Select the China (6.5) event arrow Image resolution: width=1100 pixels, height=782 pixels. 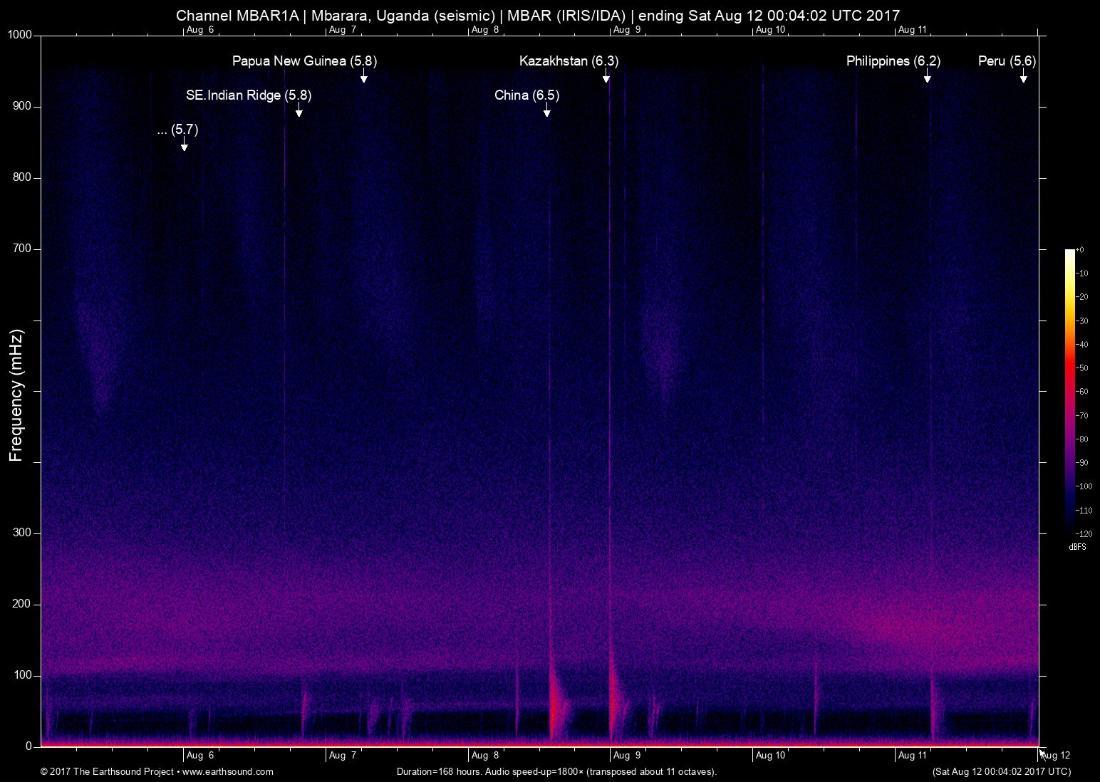click(x=546, y=110)
